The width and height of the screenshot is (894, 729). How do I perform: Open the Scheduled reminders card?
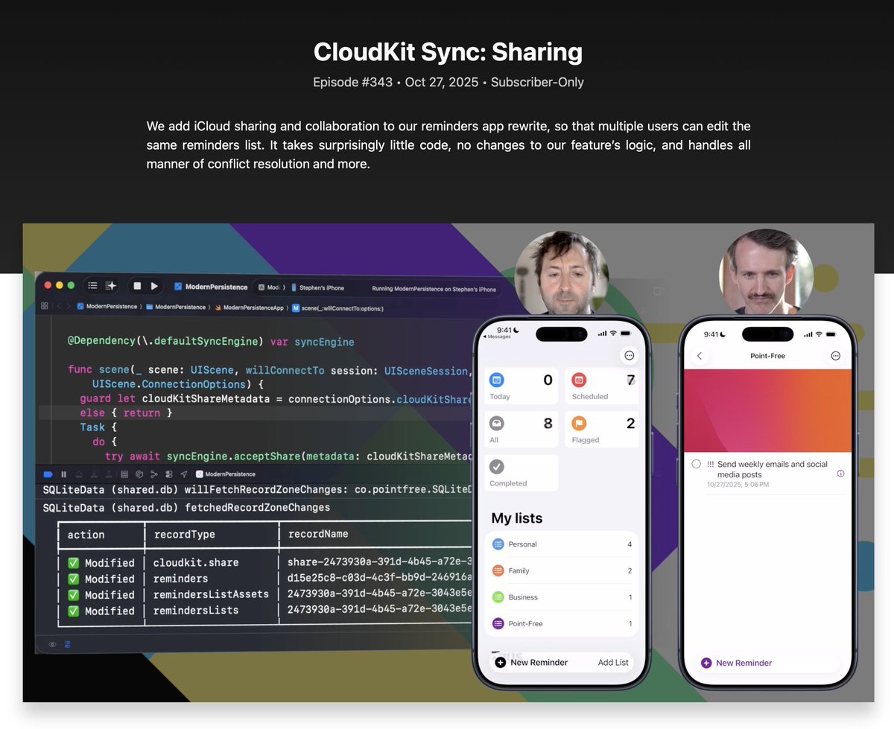[602, 386]
